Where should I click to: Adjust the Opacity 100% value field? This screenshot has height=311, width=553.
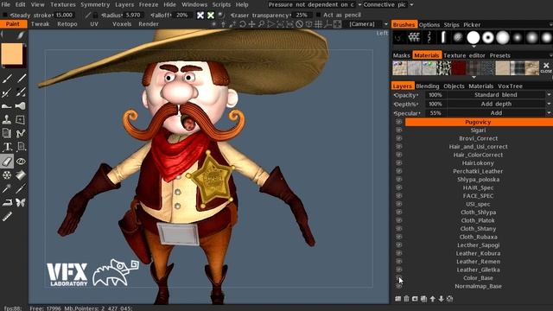point(435,95)
